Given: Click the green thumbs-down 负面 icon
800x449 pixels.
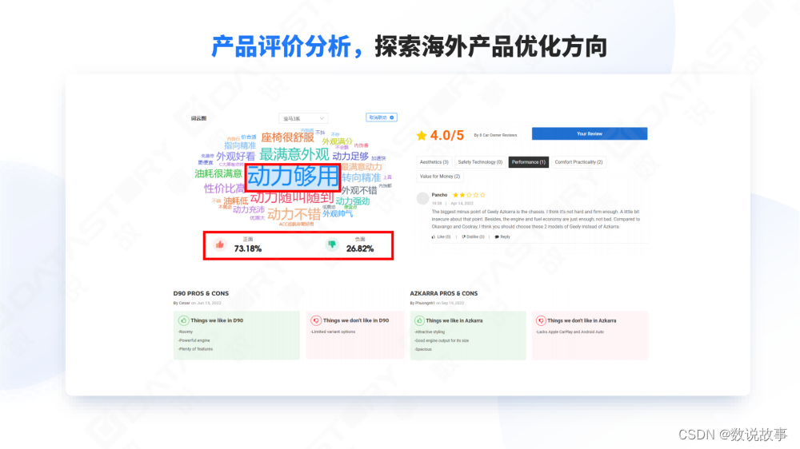Looking at the screenshot, I should pyautogui.click(x=332, y=245).
